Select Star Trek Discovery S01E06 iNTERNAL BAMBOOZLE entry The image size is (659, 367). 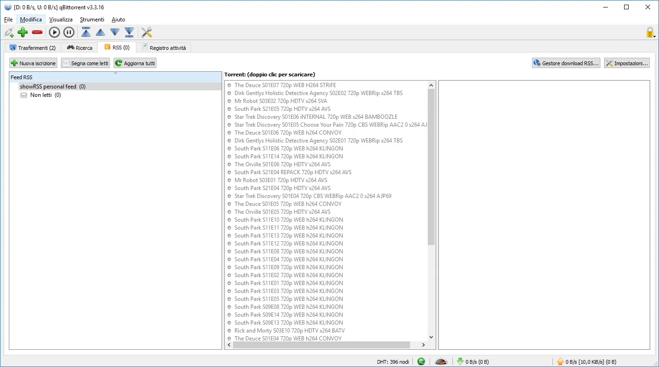(316, 117)
